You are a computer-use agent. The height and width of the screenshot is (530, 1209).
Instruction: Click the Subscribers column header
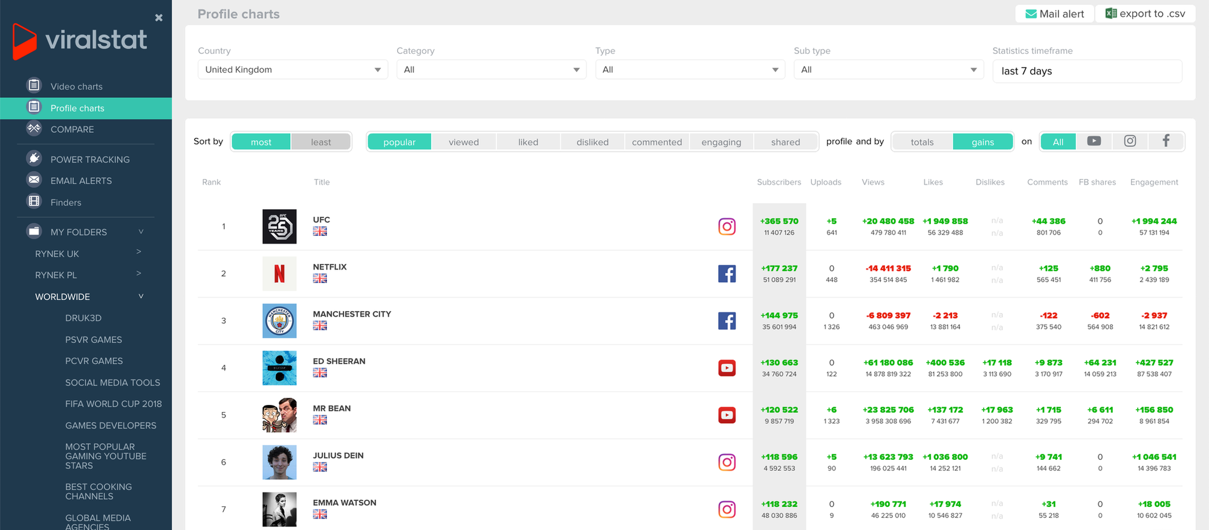(x=779, y=182)
